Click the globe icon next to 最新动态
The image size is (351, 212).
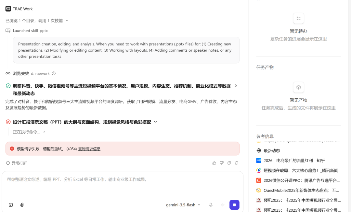pos(259,151)
